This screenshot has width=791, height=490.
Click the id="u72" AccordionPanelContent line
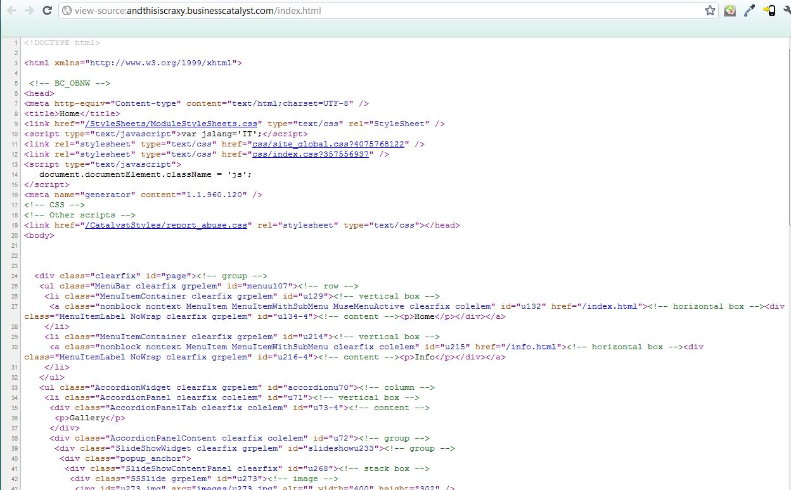240,438
